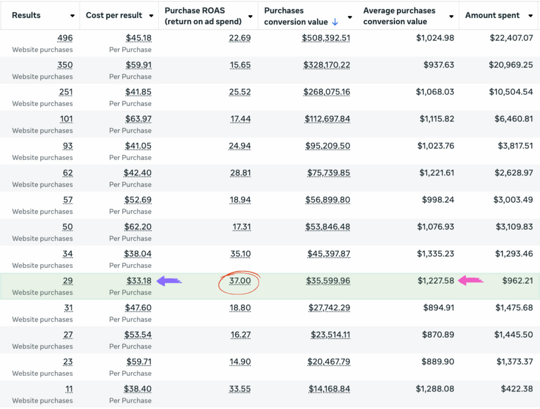
Task: Expand the Amount spent column dropdown arrow
Action: pyautogui.click(x=530, y=16)
